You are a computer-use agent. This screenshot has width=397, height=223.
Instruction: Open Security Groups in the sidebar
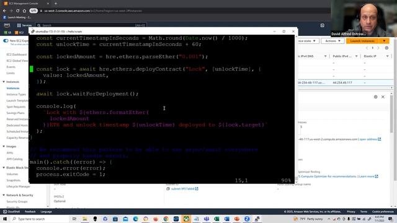17,201
